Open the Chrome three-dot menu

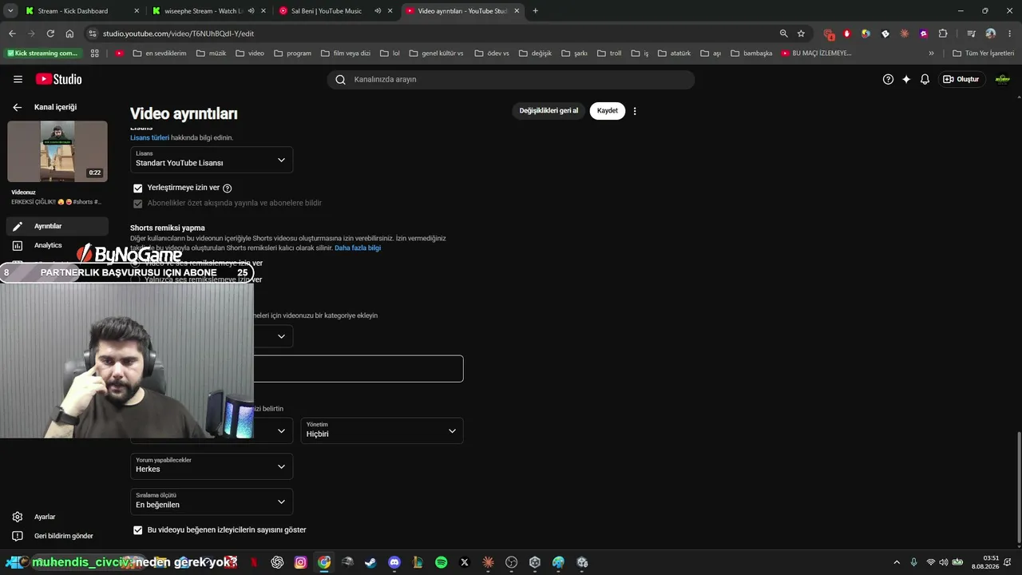pyautogui.click(x=1008, y=34)
